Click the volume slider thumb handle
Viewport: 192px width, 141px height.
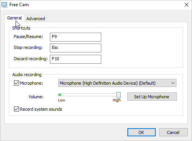click(x=118, y=96)
